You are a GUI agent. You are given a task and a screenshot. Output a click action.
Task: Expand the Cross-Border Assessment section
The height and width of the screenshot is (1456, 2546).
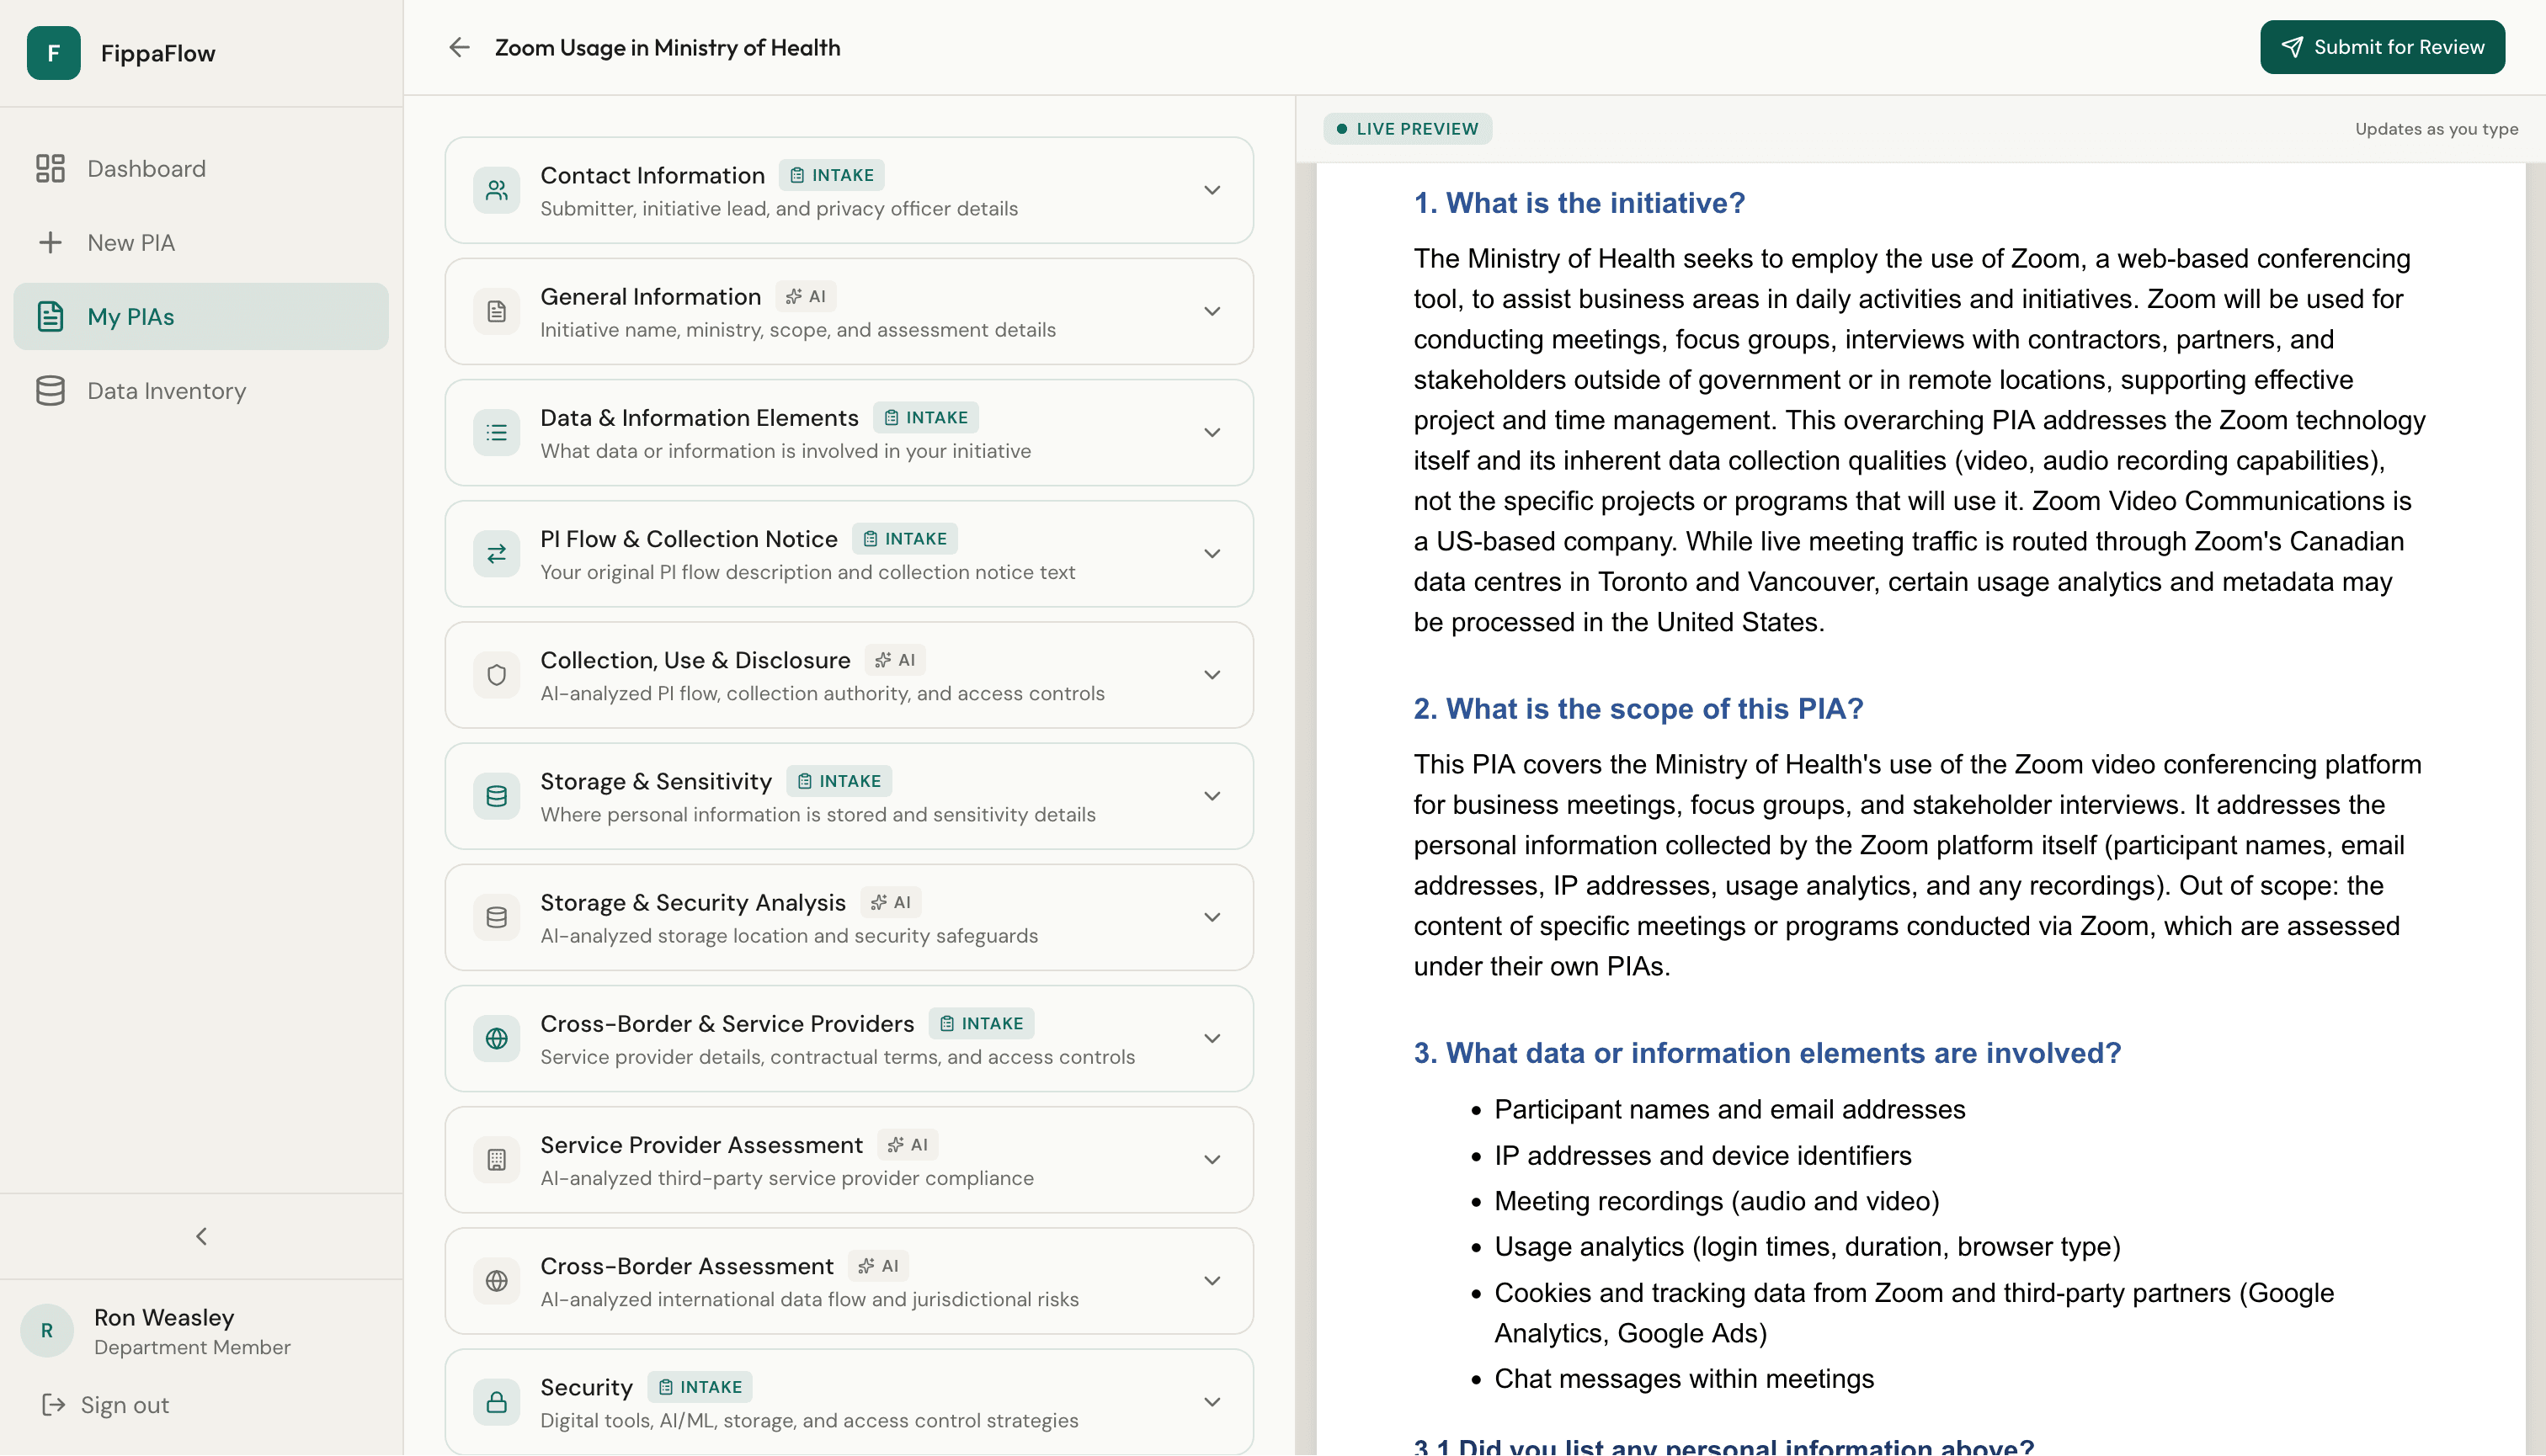pyautogui.click(x=1212, y=1280)
